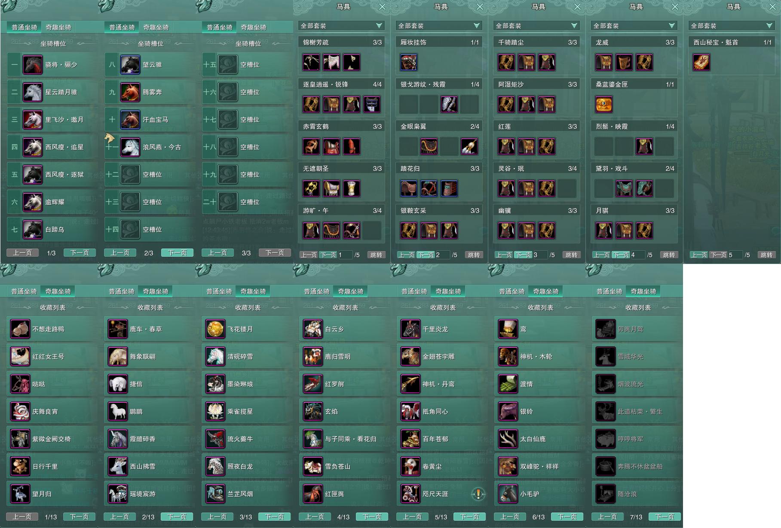Select empty mount slot 十二

pos(150,174)
